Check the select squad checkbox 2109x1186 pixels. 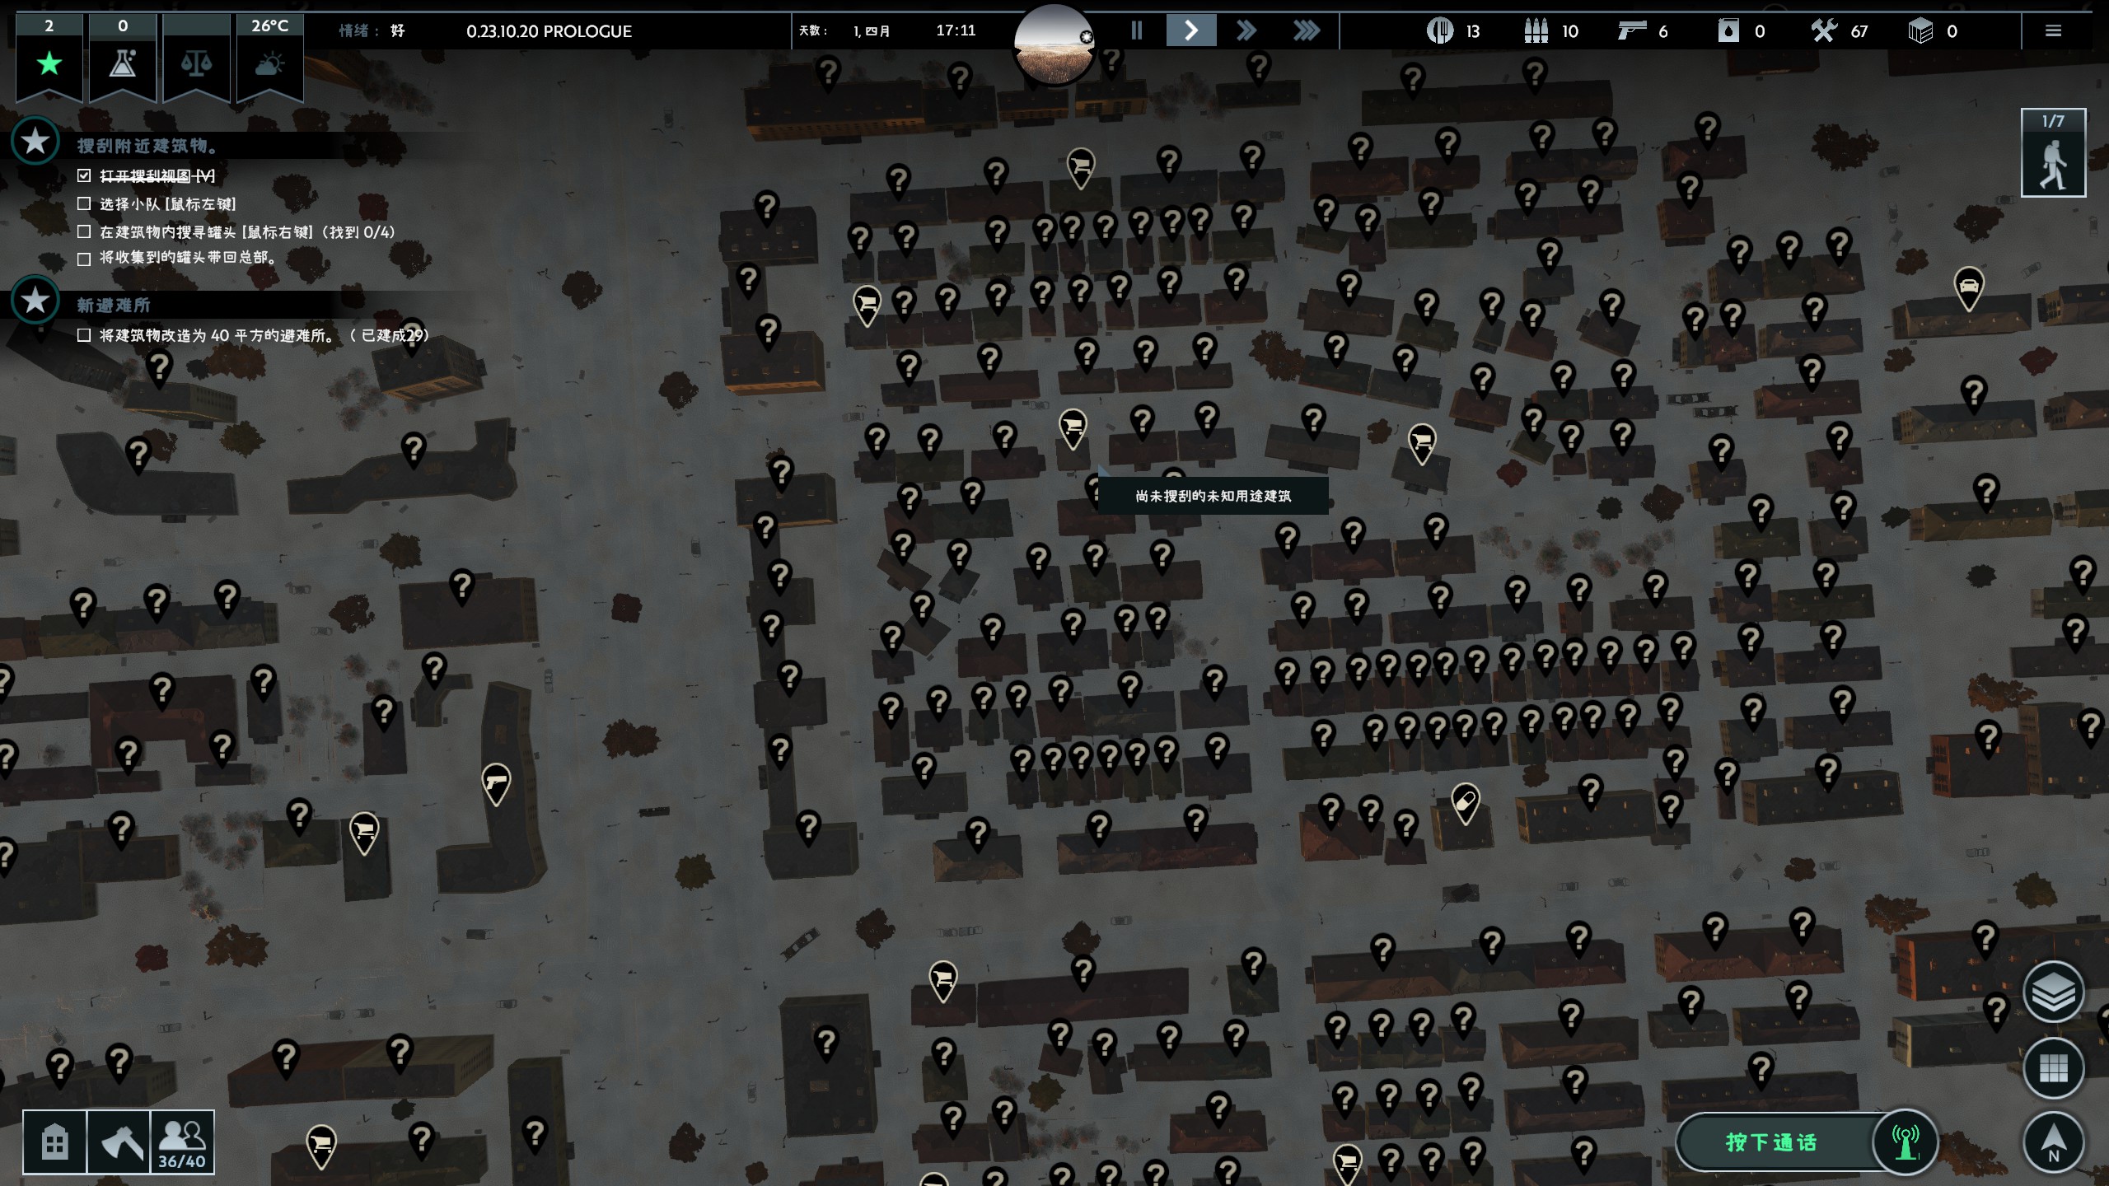[84, 203]
